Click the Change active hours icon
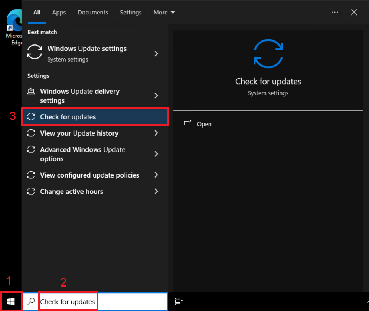The image size is (369, 311). click(31, 192)
